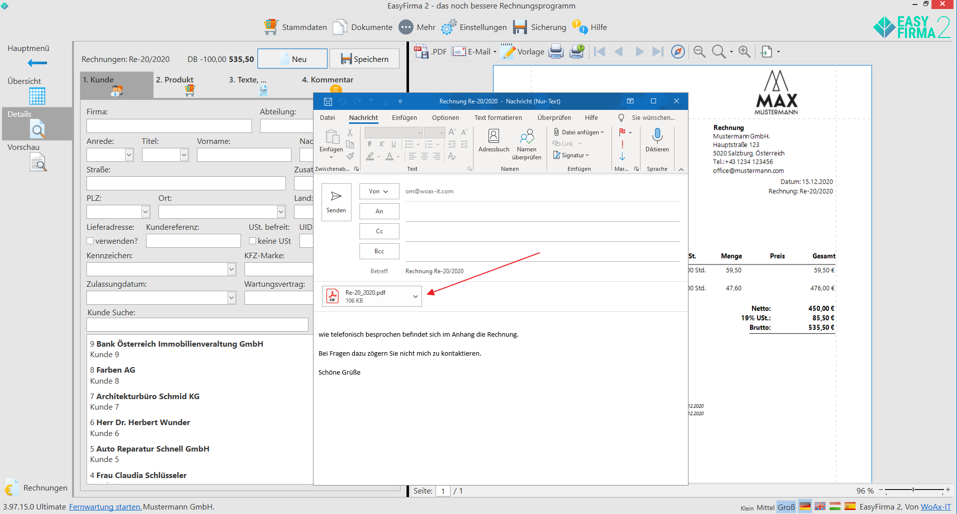The width and height of the screenshot is (957, 514).
Task: Toggle italic formatting in Outlook ribbon
Action: (382, 144)
